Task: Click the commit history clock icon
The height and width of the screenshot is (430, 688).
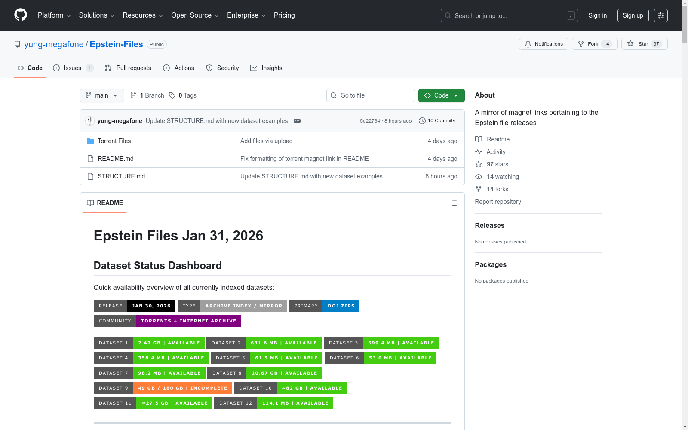Action: click(422, 121)
